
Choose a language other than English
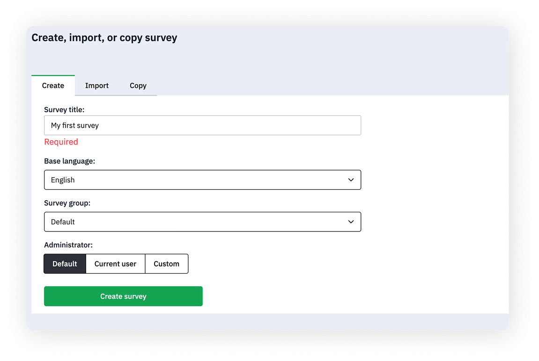tap(202, 180)
